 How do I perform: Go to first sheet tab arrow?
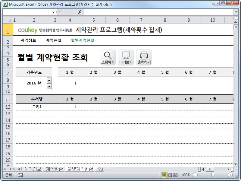(5, 169)
